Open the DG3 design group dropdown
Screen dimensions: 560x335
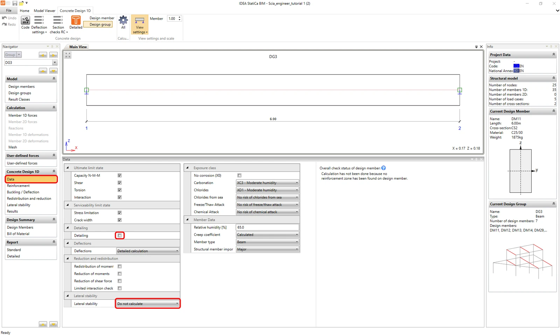(x=30, y=63)
